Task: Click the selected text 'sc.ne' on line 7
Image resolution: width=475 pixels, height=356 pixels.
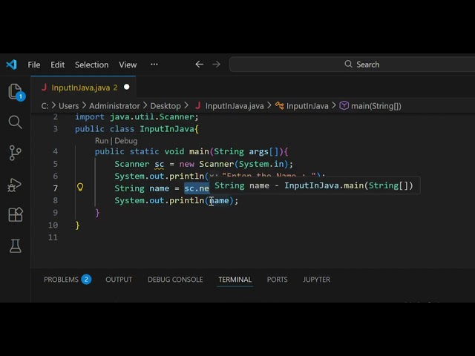Action: click(x=197, y=188)
